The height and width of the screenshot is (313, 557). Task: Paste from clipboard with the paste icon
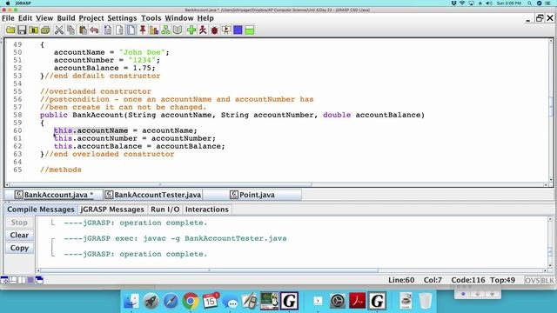83,30
